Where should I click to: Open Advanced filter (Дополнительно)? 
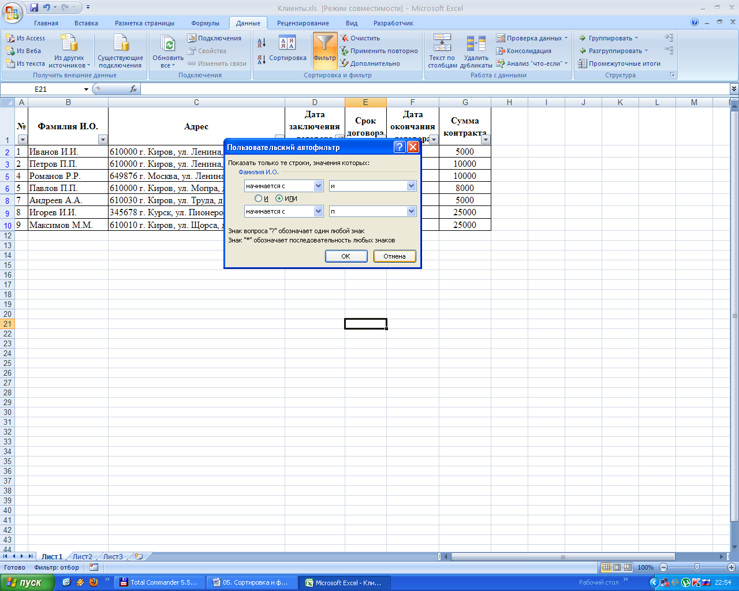click(x=370, y=63)
